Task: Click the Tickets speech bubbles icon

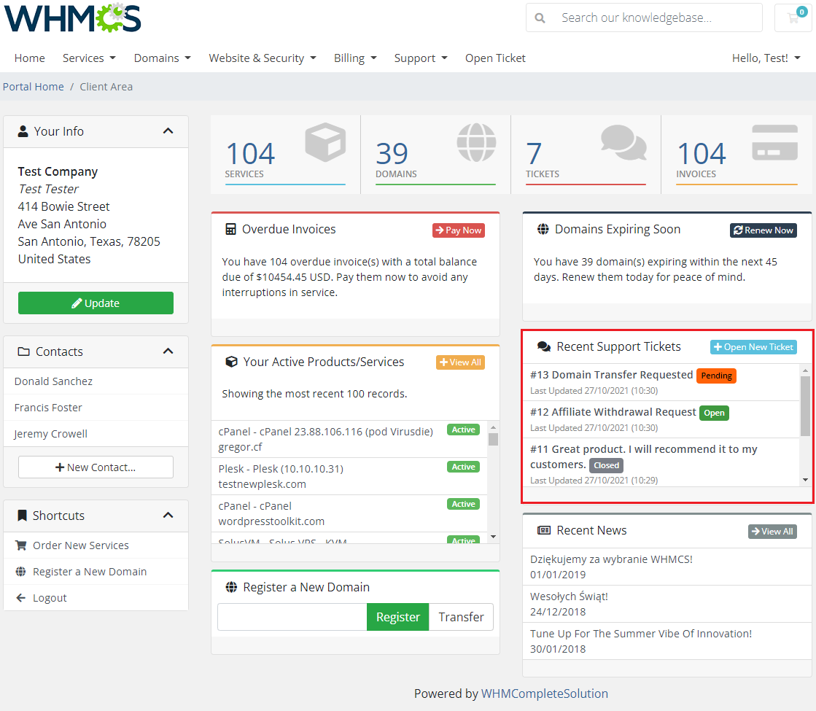Action: 623,141
